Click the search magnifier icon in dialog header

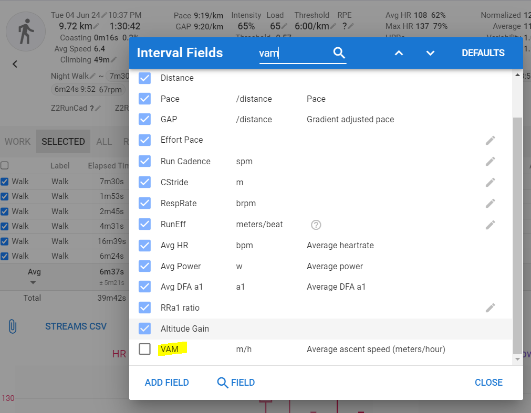339,53
